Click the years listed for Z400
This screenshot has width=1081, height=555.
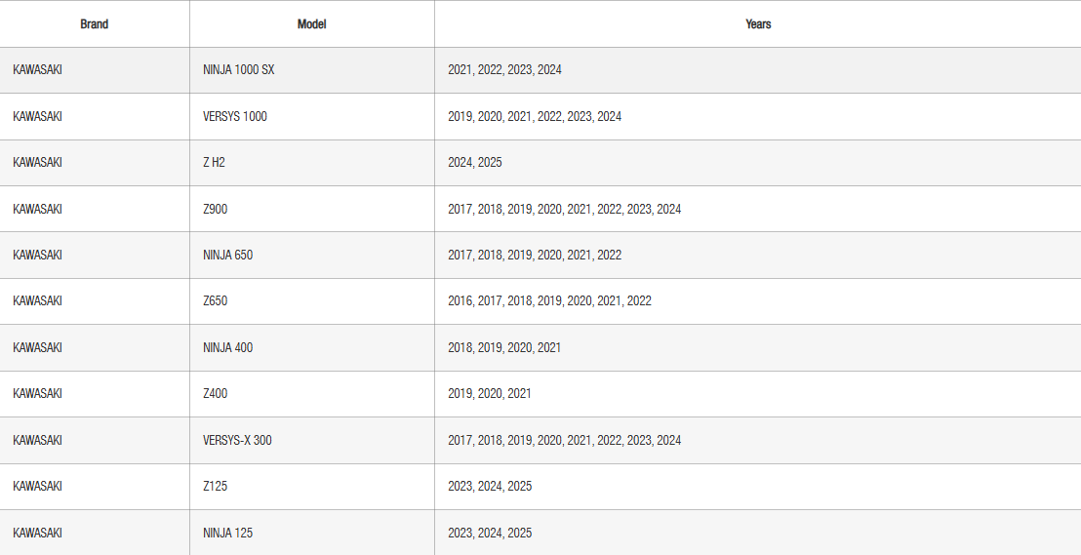(490, 393)
